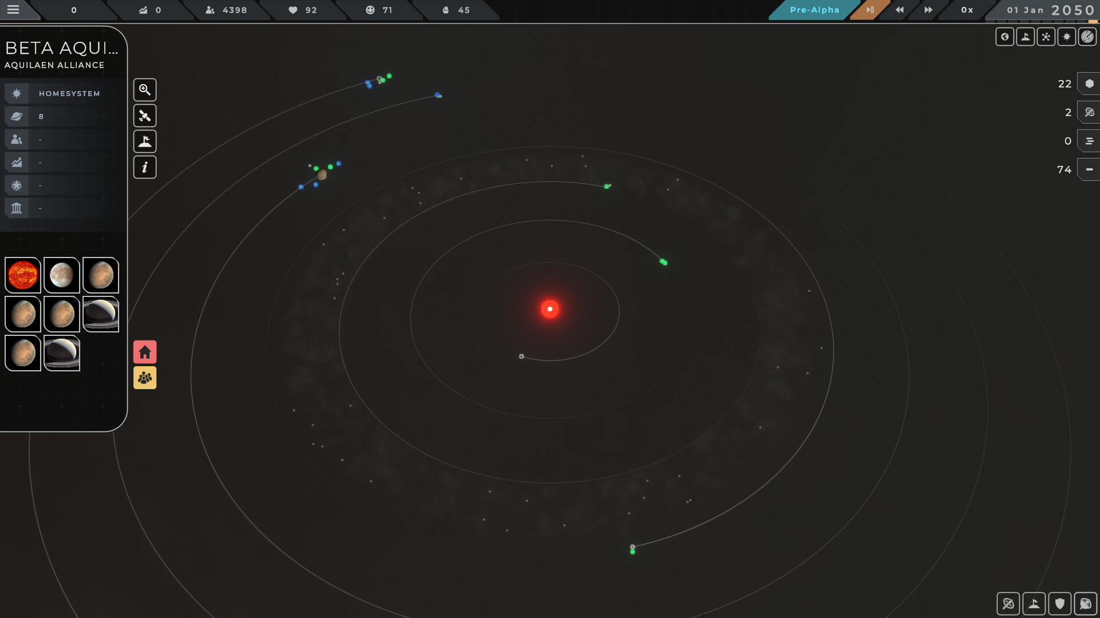Toggle the network nodes filter icon
This screenshot has width=1100, height=618.
[x=1046, y=37]
